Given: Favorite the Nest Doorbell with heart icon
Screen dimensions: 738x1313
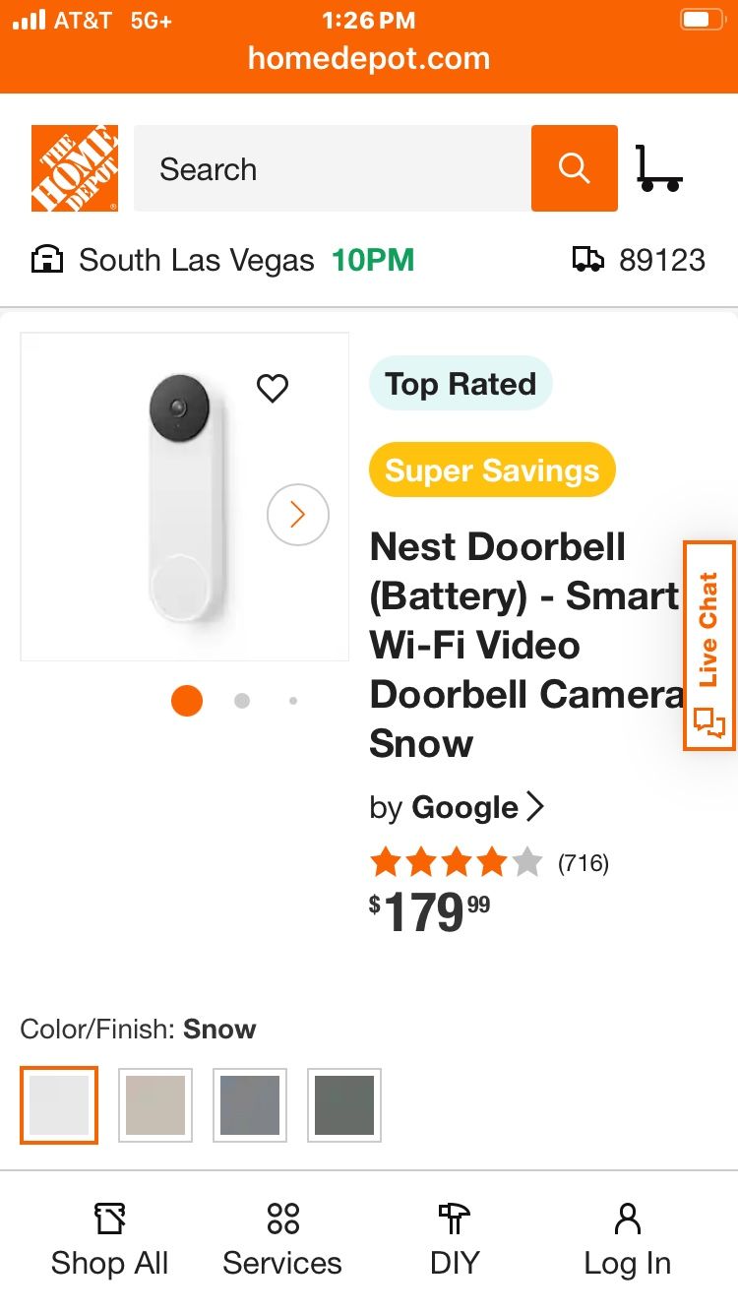Looking at the screenshot, I should 273,388.
